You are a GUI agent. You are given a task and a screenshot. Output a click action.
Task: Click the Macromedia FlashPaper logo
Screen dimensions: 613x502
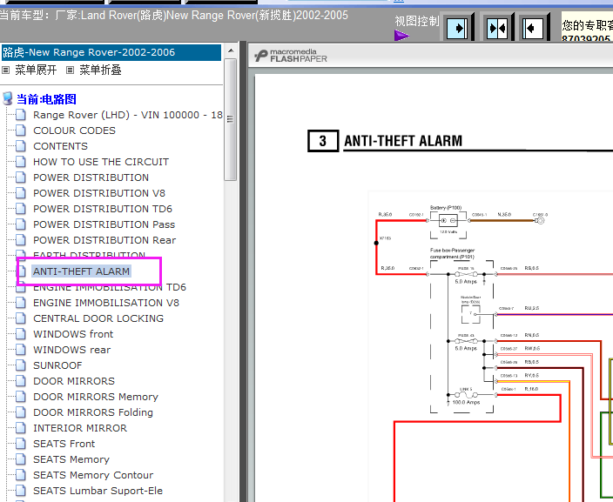click(x=291, y=56)
